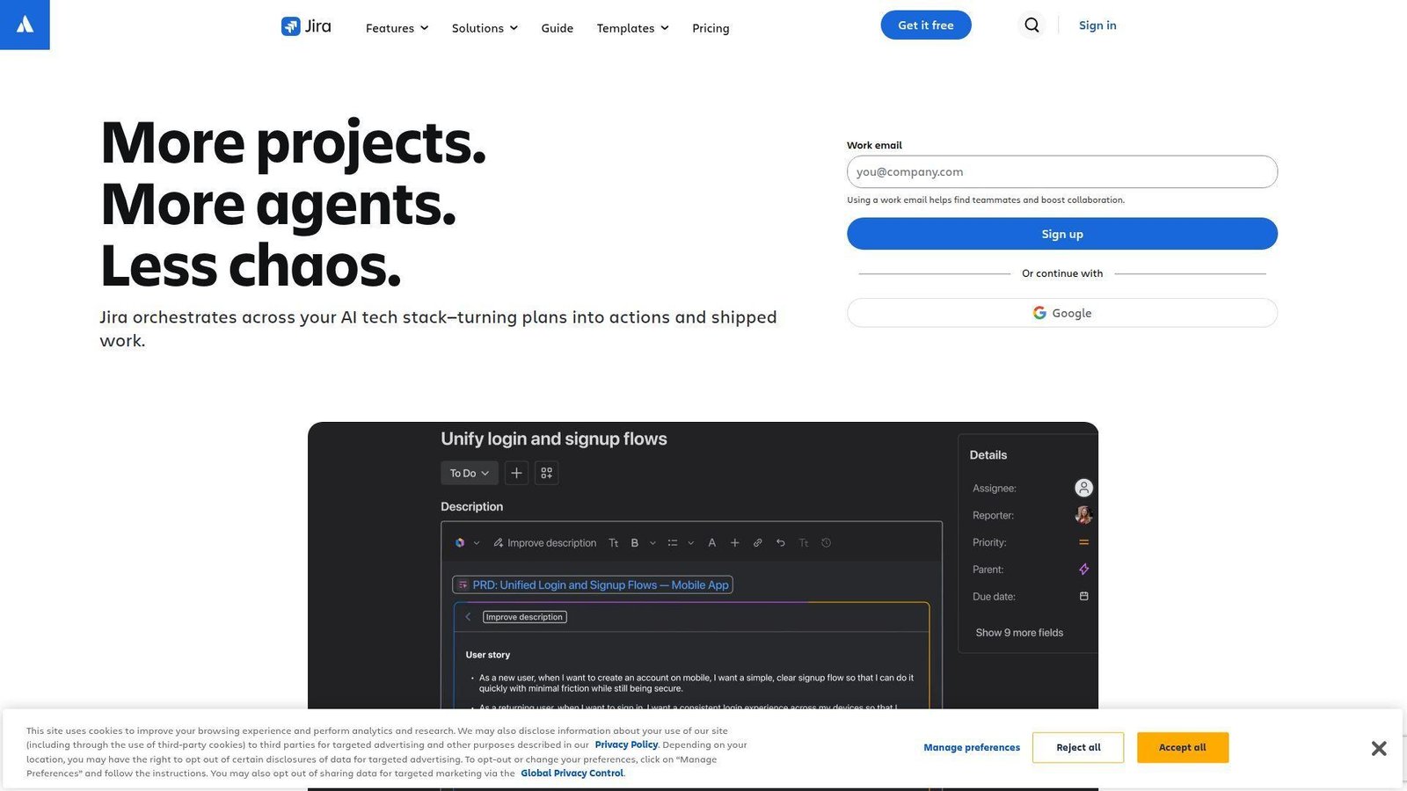Open the Pricing menu item
This screenshot has width=1407, height=791.
[711, 28]
